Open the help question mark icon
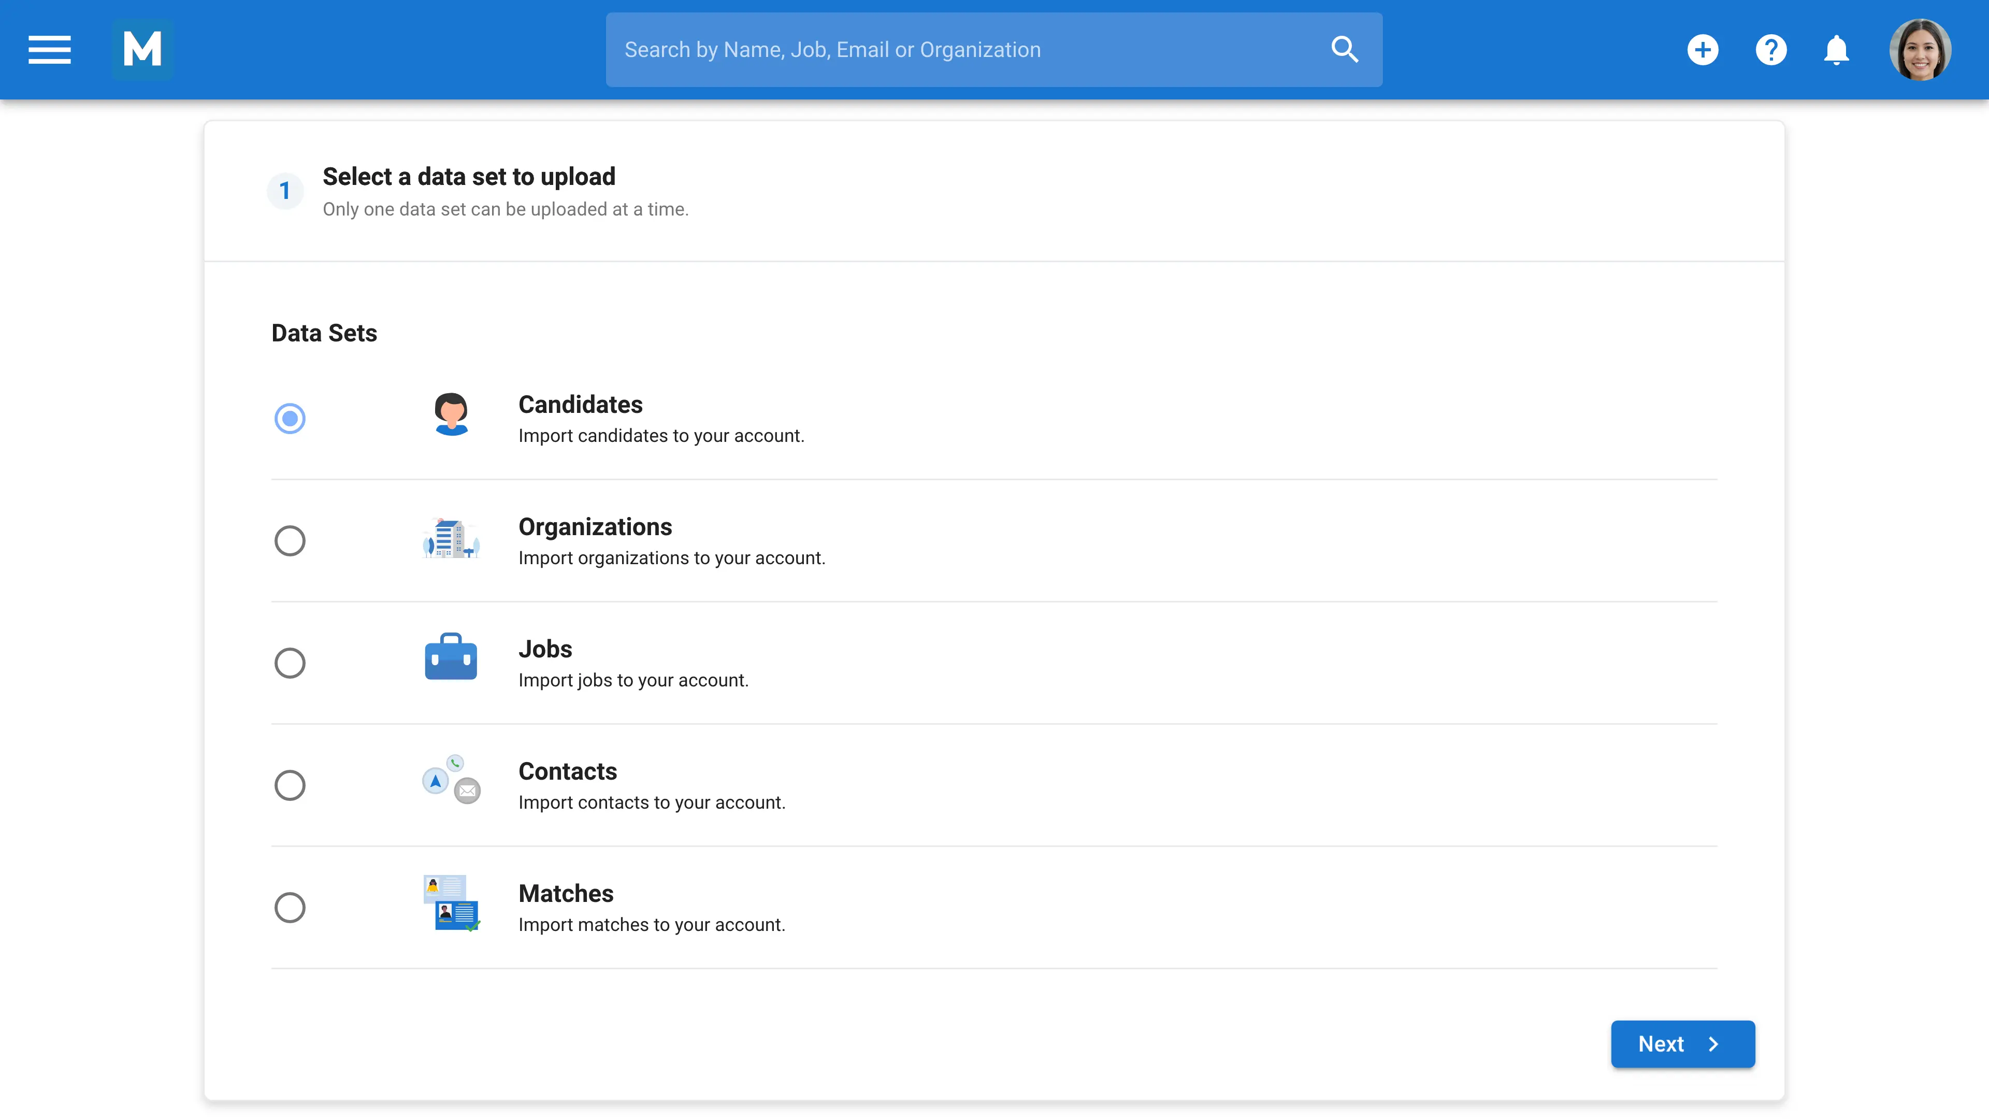1989x1119 pixels. pos(1770,49)
